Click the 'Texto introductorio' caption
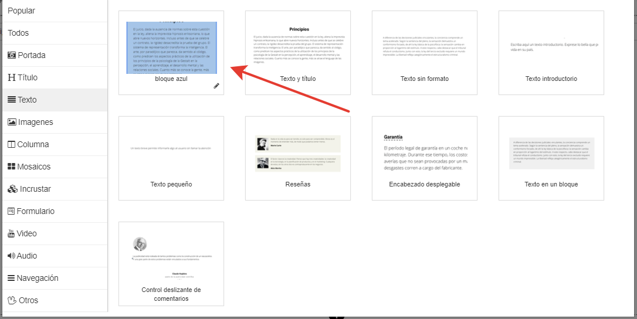Screen dimensions: 637x319 [x=551, y=79]
